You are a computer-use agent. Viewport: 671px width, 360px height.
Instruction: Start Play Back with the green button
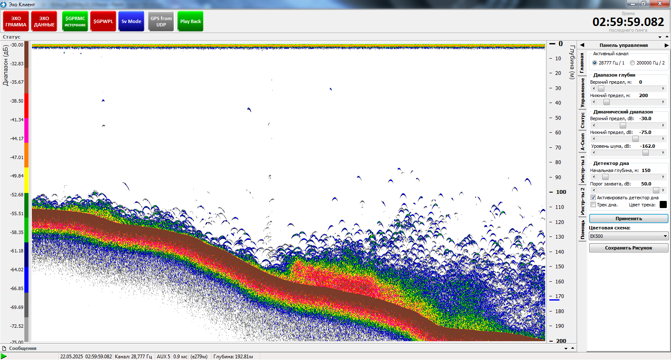click(x=190, y=21)
